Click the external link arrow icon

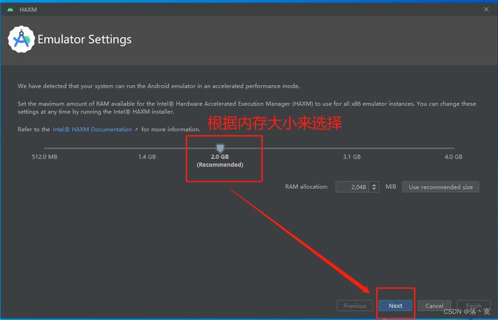137,129
